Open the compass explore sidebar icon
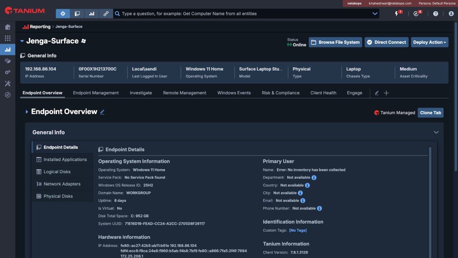Screen dimensions: 458x258 point(8,95)
